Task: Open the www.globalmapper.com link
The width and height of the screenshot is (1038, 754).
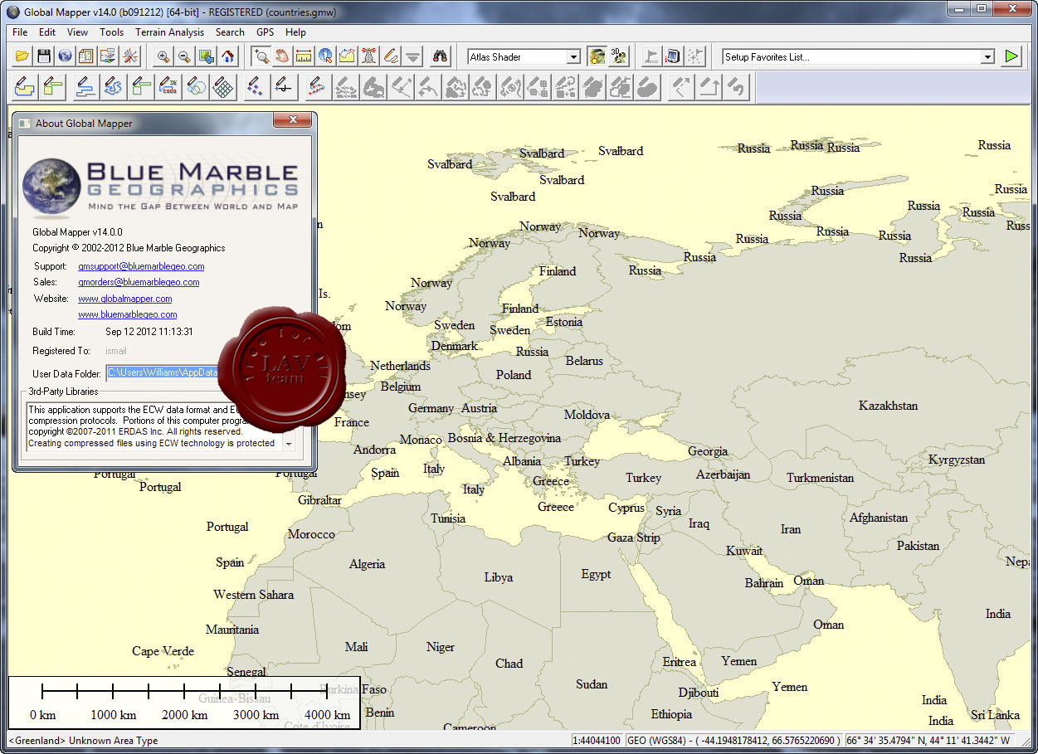Action: coord(125,299)
